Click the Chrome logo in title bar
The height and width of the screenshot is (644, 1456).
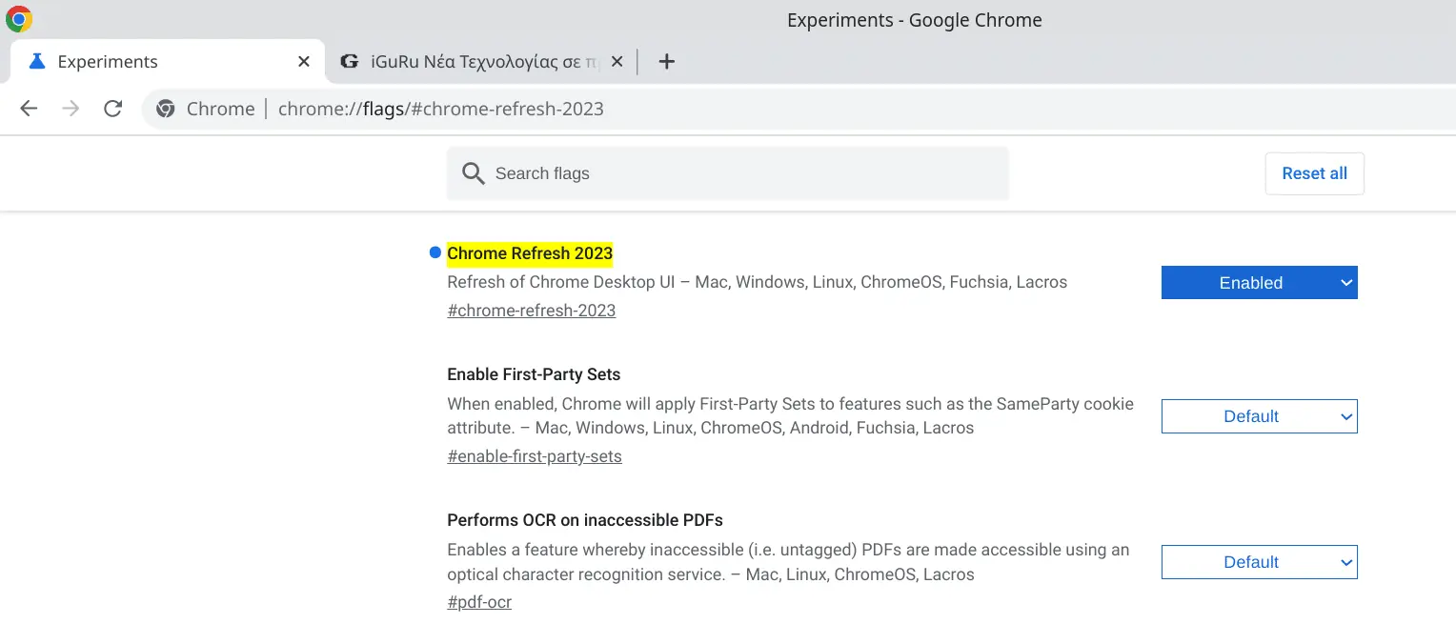click(x=19, y=19)
